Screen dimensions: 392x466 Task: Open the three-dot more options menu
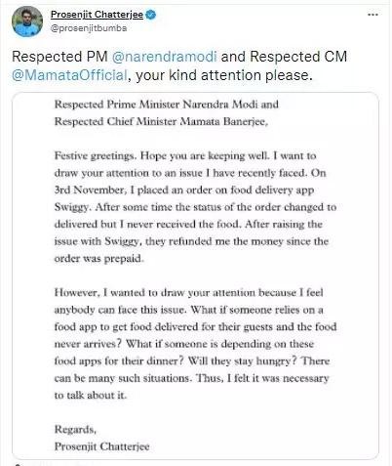pyautogui.click(x=372, y=15)
